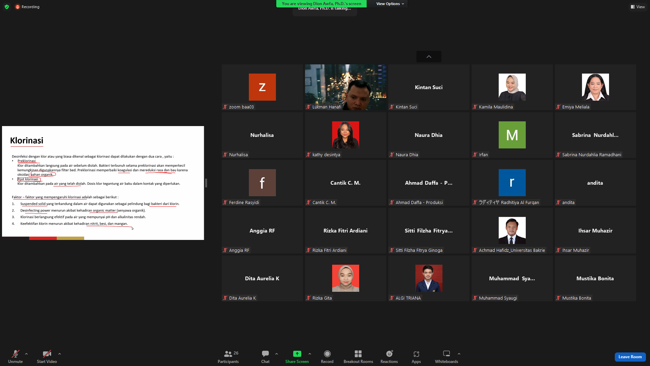Image resolution: width=650 pixels, height=366 pixels.
Task: Click 'Post klorinasi' text on the slide
Action: pos(28,179)
